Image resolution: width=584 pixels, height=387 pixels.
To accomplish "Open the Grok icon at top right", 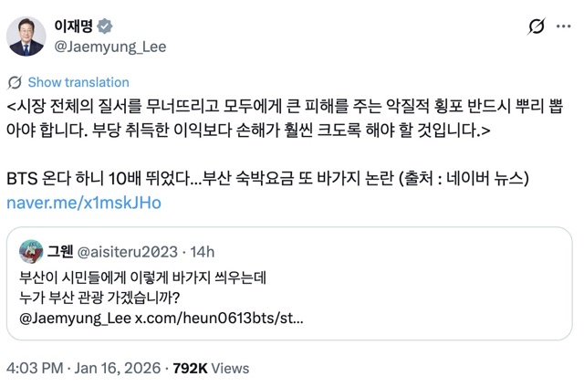I will tap(537, 28).
